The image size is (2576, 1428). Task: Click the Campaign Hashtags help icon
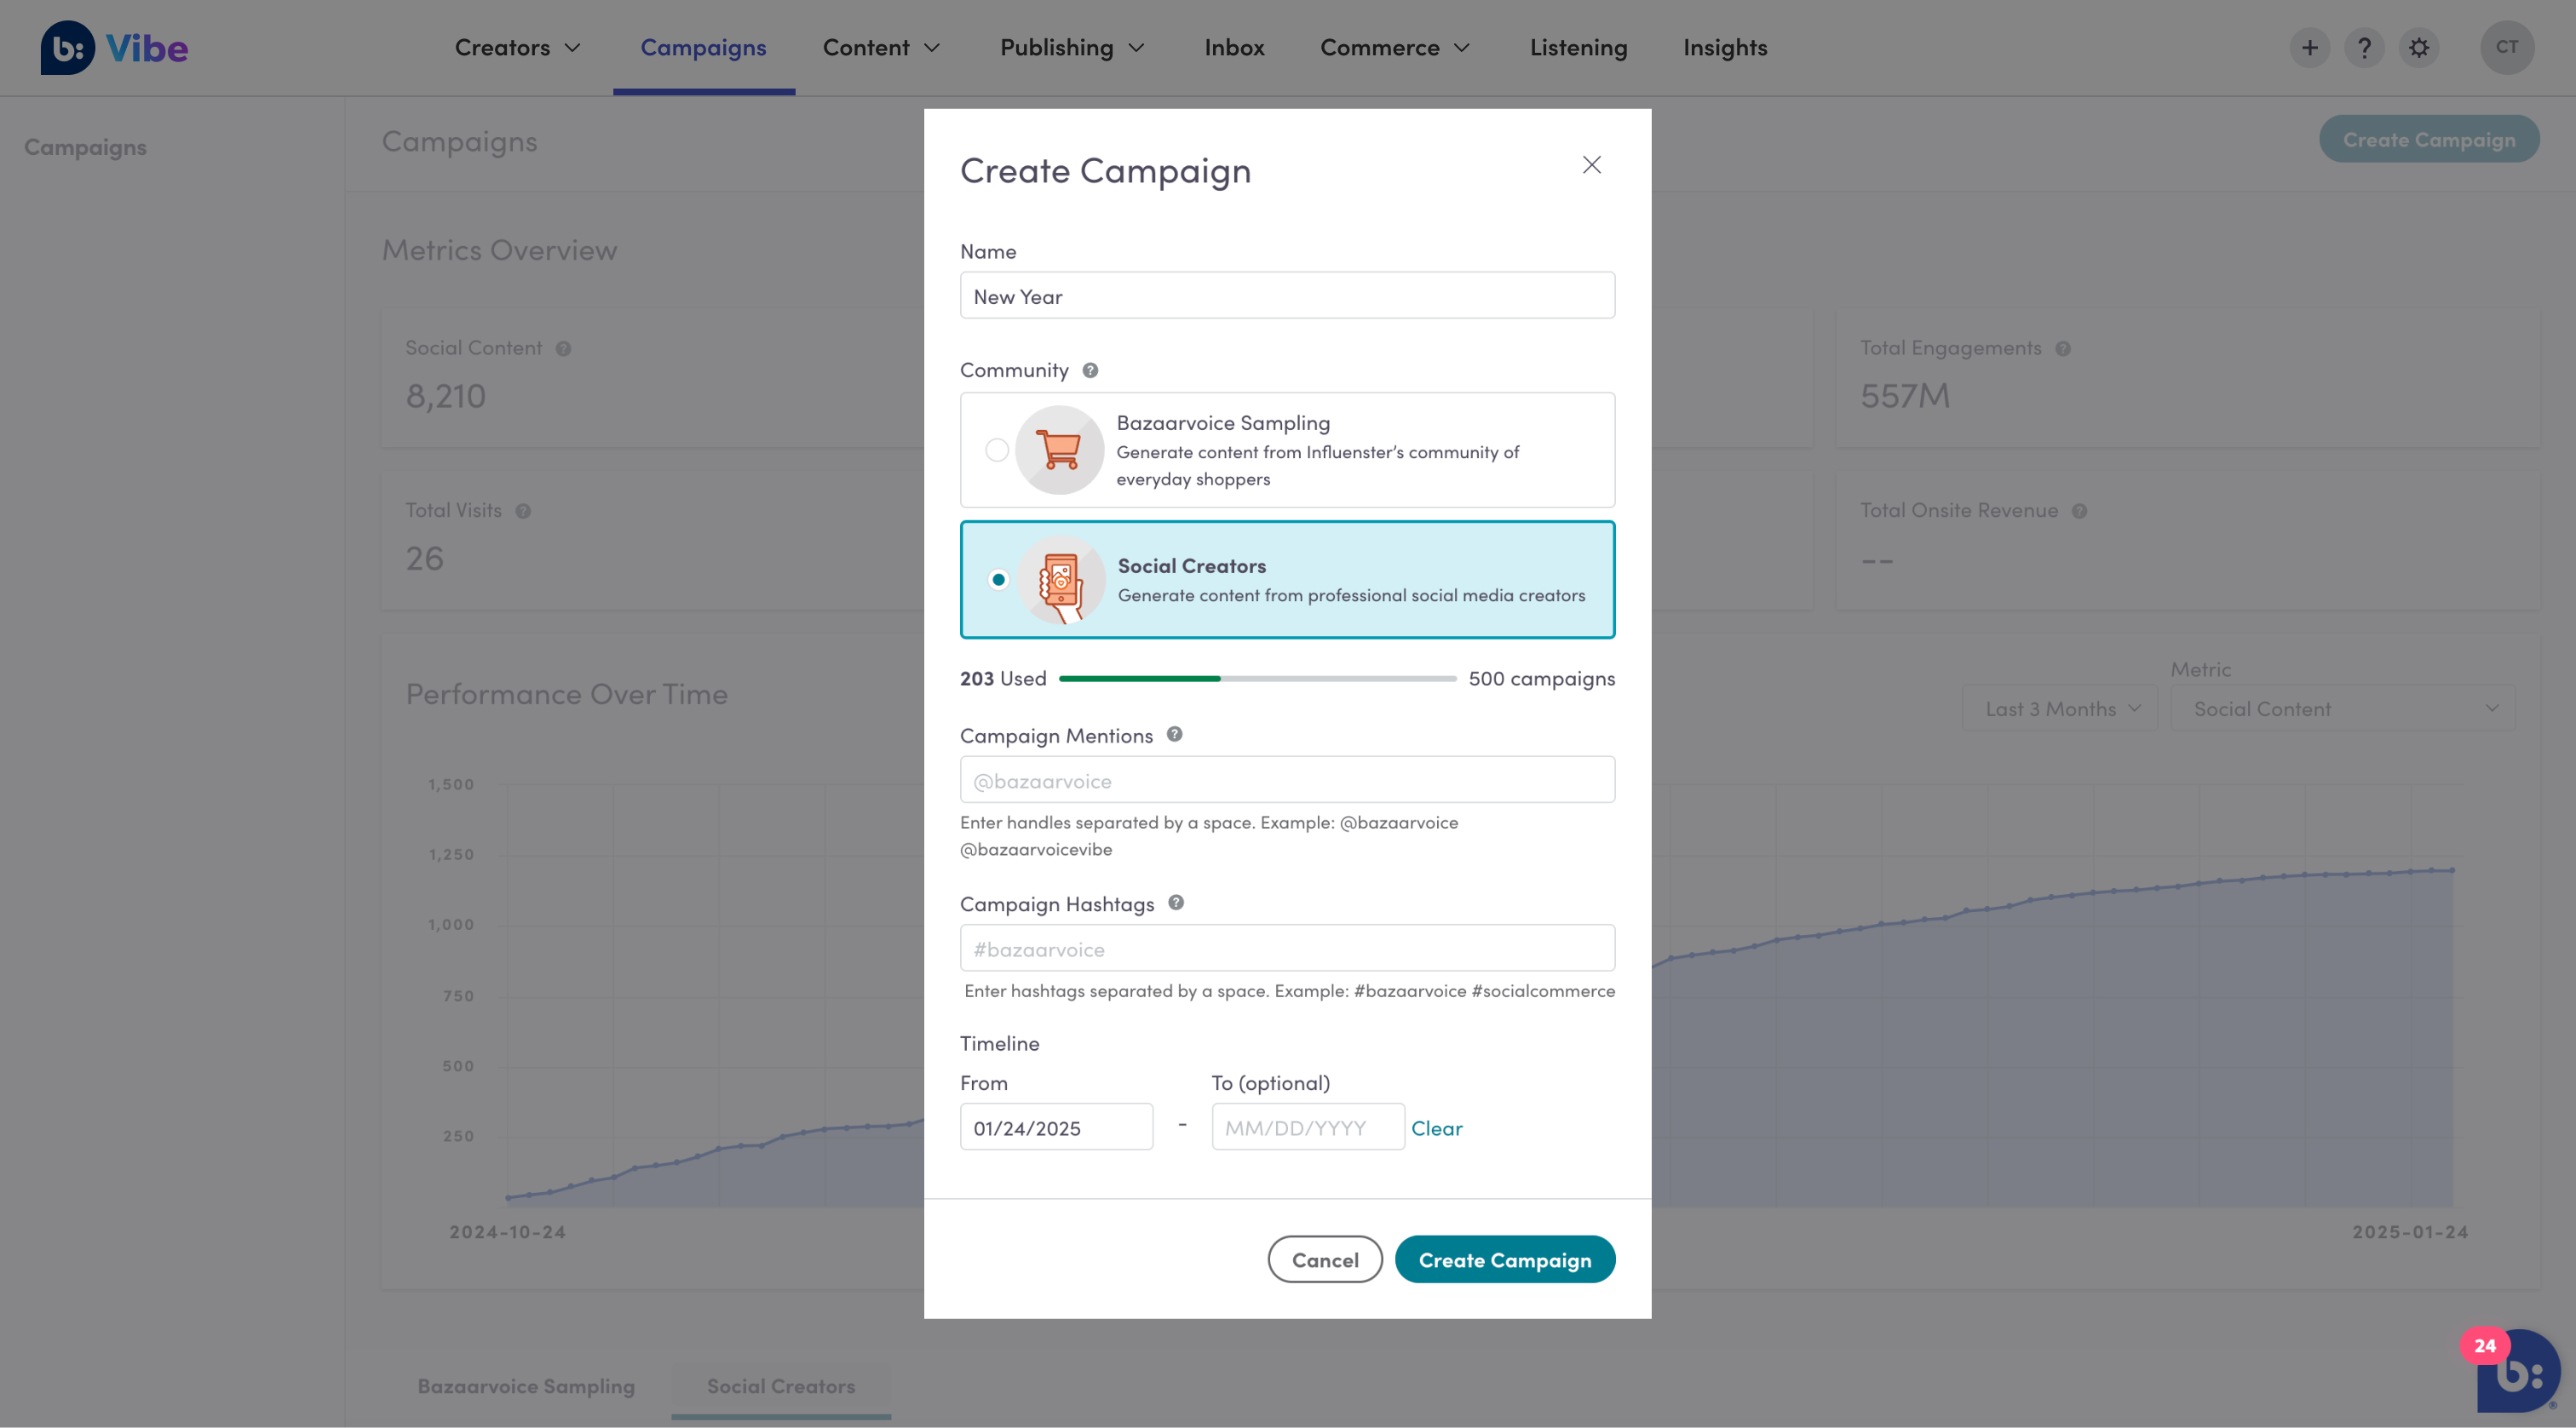click(1176, 903)
